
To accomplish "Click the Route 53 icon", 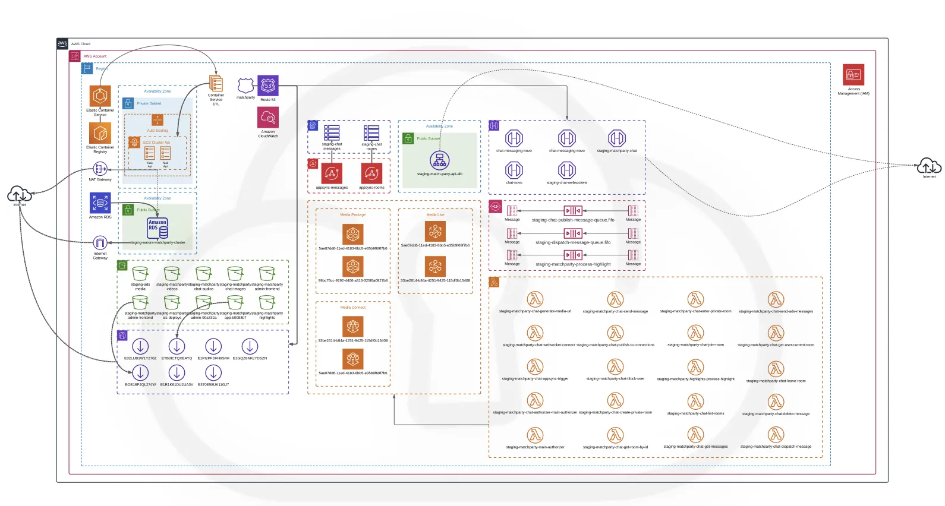I will pyautogui.click(x=268, y=86).
